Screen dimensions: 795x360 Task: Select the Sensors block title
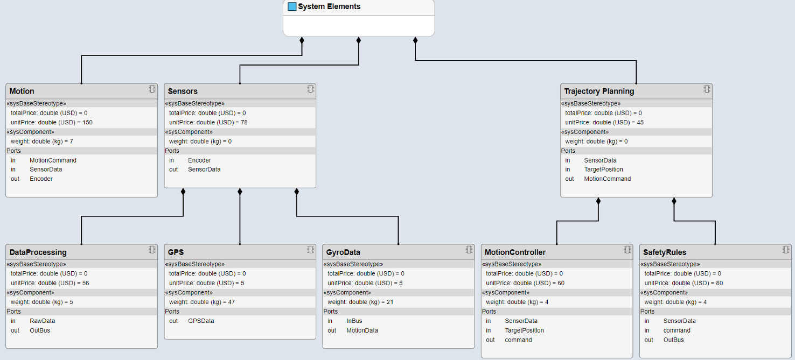click(x=183, y=91)
